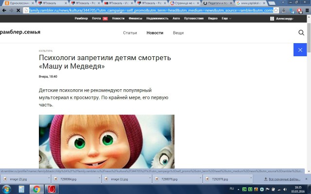Screen dimensions: 311x194
Task: Switch to the www.yaplakal.com Google tab
Action: pyautogui.click(x=251, y=3)
